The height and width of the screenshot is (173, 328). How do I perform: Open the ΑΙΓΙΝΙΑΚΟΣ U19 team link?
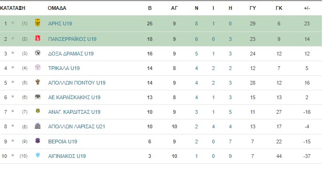[67, 156]
